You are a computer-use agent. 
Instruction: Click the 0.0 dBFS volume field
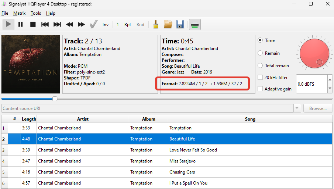312,84
